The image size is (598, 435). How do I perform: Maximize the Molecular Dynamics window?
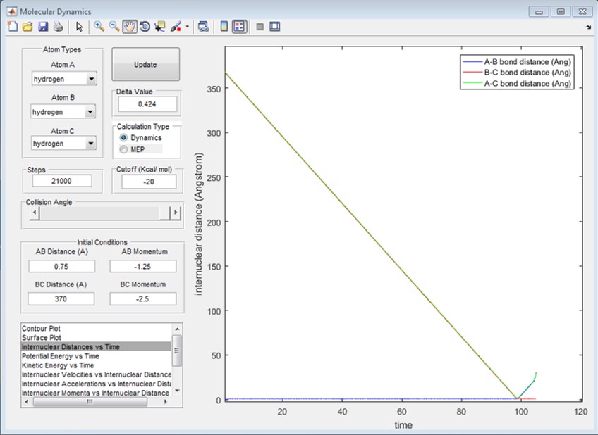click(561, 12)
